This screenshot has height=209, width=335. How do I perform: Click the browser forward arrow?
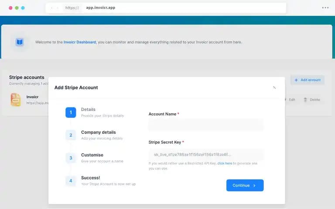coord(58,8)
